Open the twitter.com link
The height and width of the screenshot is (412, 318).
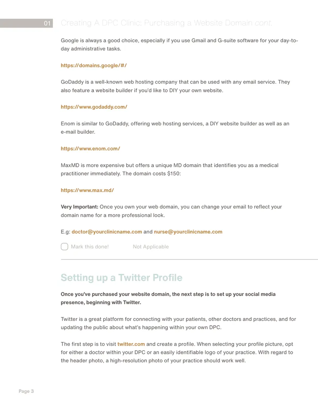click(131, 344)
